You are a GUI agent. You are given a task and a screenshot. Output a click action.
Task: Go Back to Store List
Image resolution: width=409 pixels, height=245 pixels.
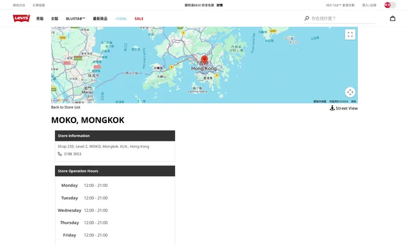[x=65, y=107]
